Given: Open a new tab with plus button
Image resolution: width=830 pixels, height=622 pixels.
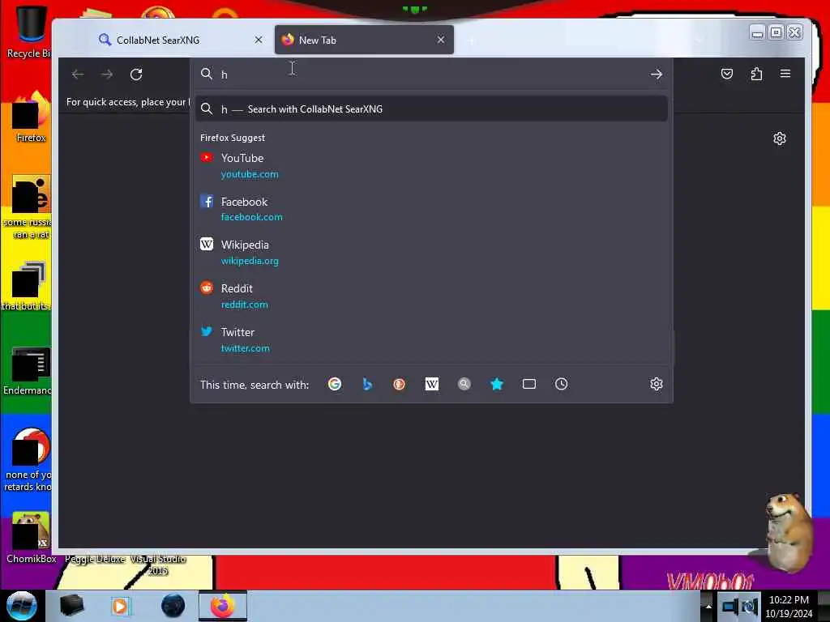Looking at the screenshot, I should point(471,40).
